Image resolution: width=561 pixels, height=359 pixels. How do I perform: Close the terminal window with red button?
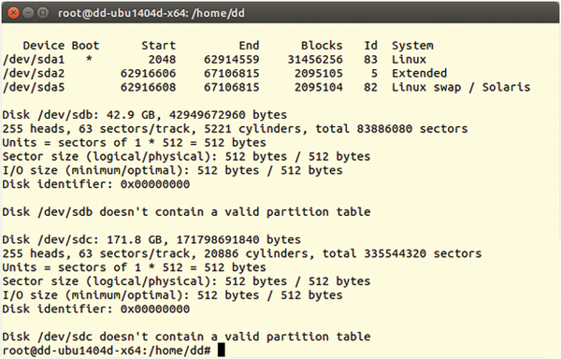pyautogui.click(x=14, y=13)
